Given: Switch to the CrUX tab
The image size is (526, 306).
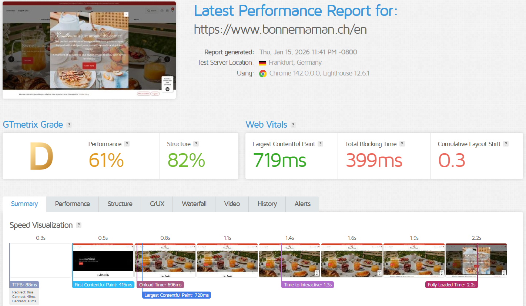Looking at the screenshot, I should 157,204.
